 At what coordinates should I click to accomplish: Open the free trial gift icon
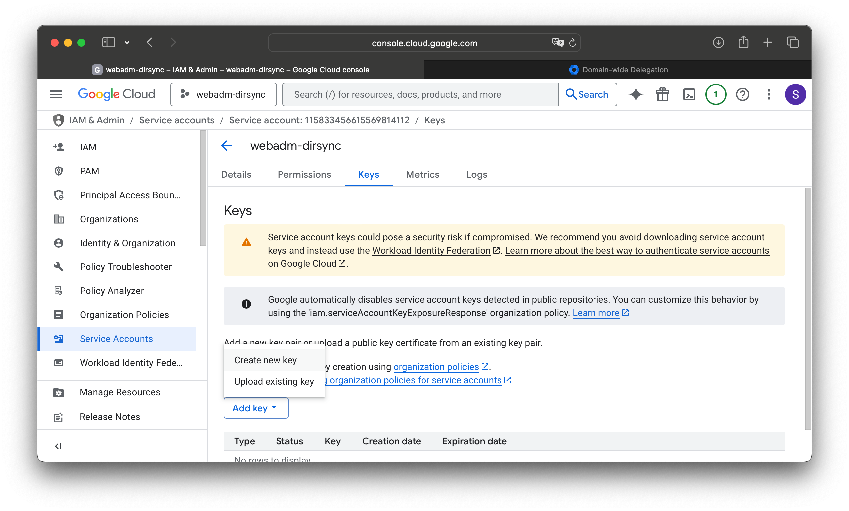point(662,94)
